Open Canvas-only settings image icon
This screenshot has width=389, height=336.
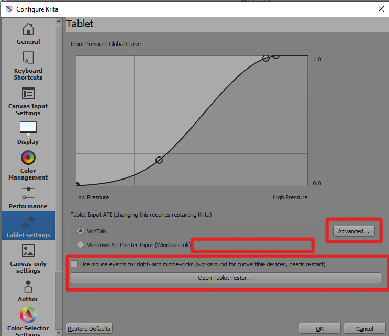tap(28, 251)
